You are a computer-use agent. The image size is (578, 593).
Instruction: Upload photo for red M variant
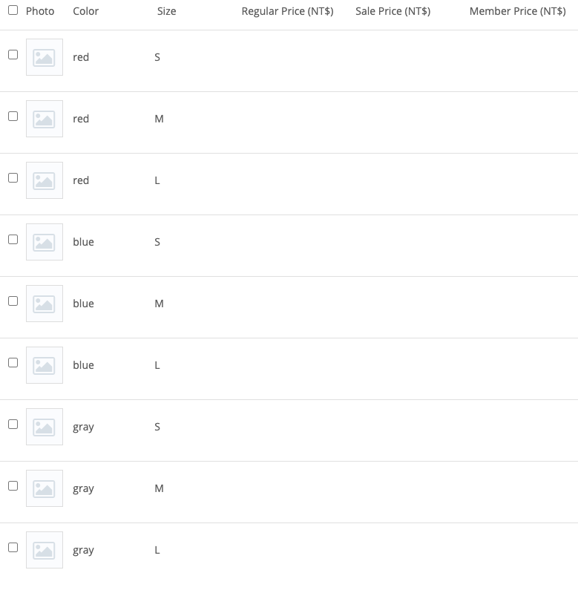[x=45, y=119]
